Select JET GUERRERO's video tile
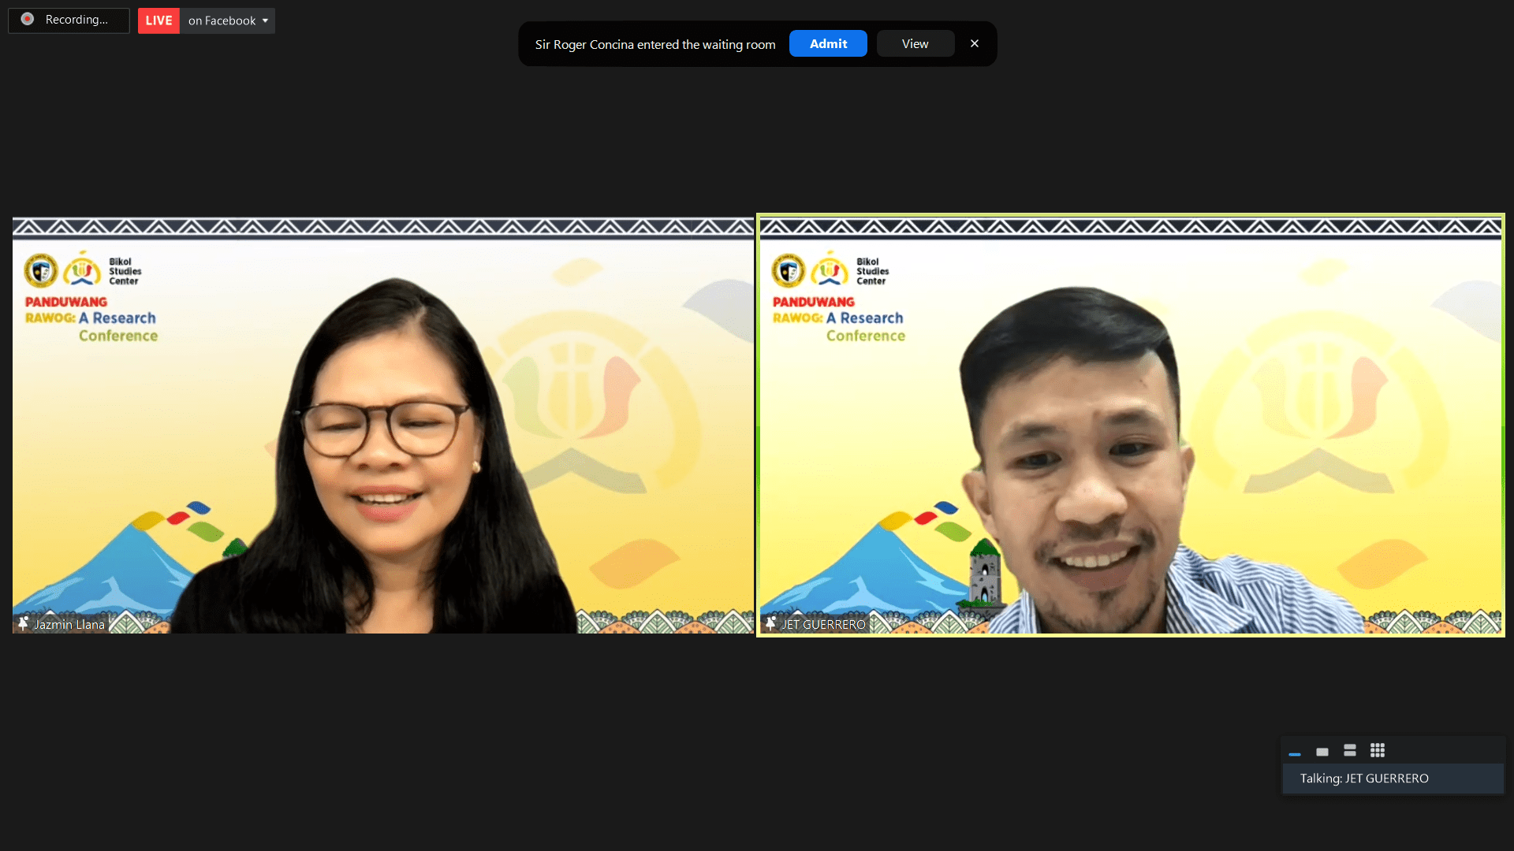This screenshot has width=1514, height=851. (x=1131, y=425)
